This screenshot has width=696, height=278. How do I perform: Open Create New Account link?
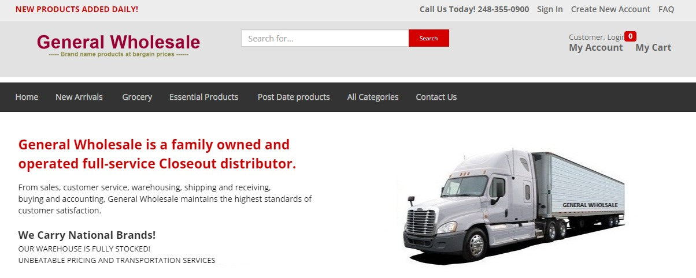click(610, 9)
